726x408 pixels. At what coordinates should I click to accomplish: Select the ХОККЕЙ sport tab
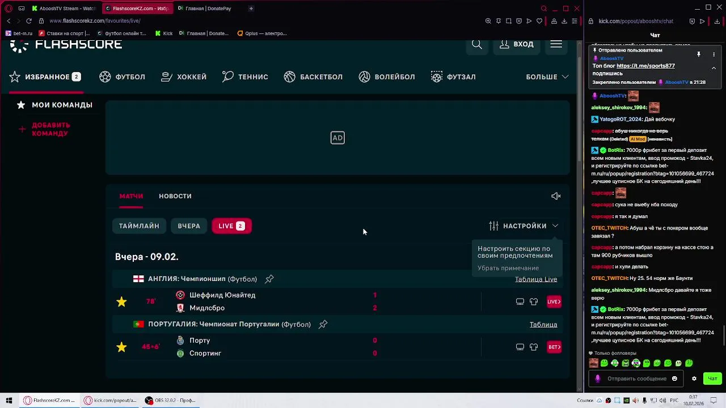(x=184, y=76)
